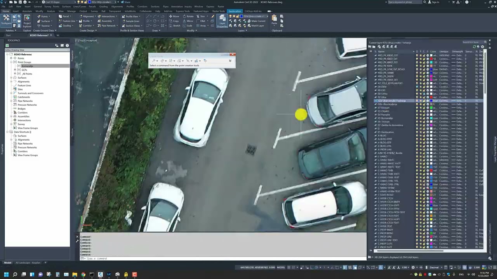This screenshot has height=279, width=497.
Task: Click color swatch of 02-Ulica layer
Action: tap(431, 97)
